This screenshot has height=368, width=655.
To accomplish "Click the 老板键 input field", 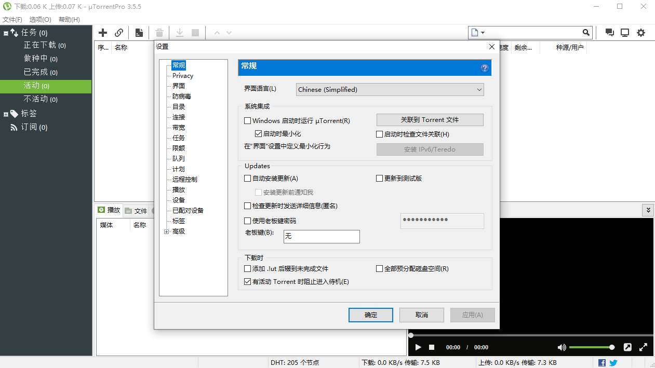I will click(x=322, y=237).
